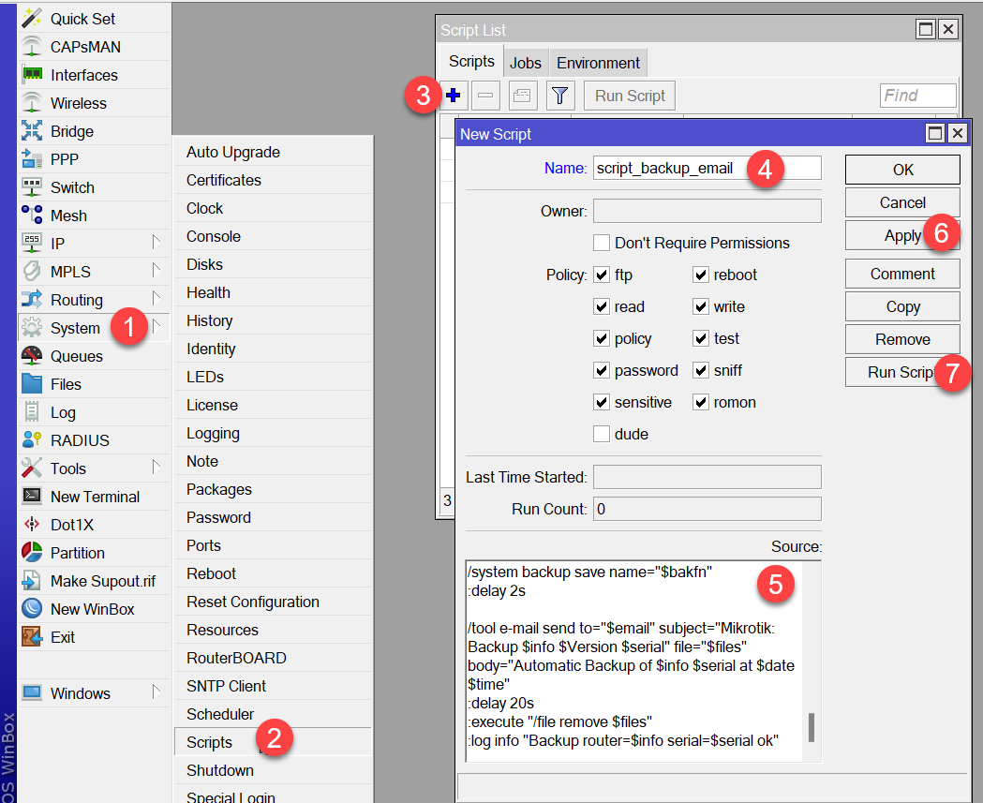983x803 pixels.
Task: Click the Make Supout.rif icon
Action: click(33, 581)
